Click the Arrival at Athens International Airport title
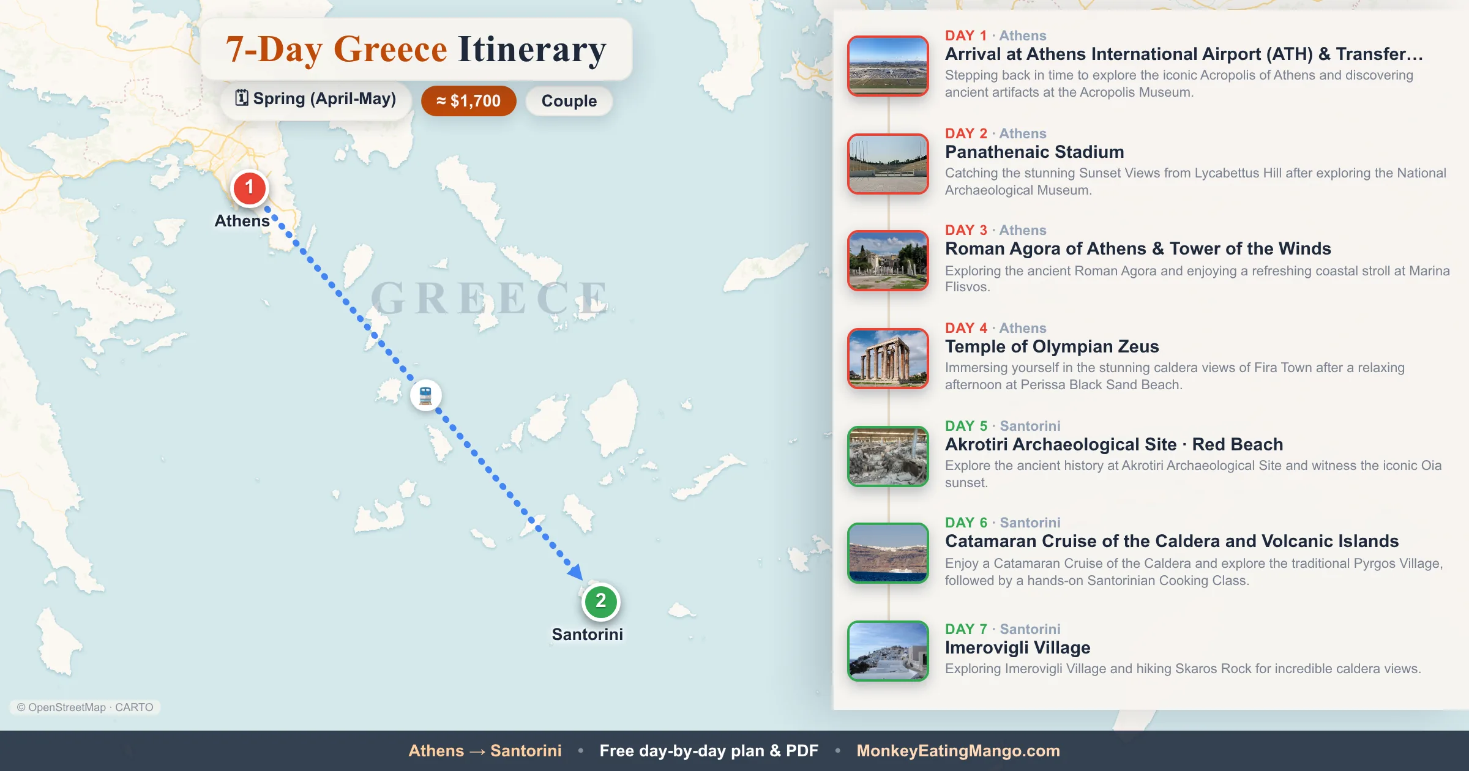 tap(1184, 54)
